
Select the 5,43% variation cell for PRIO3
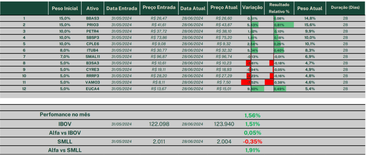click(252, 25)
